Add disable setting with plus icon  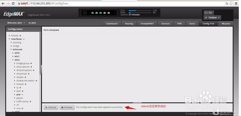coord(25,77)
